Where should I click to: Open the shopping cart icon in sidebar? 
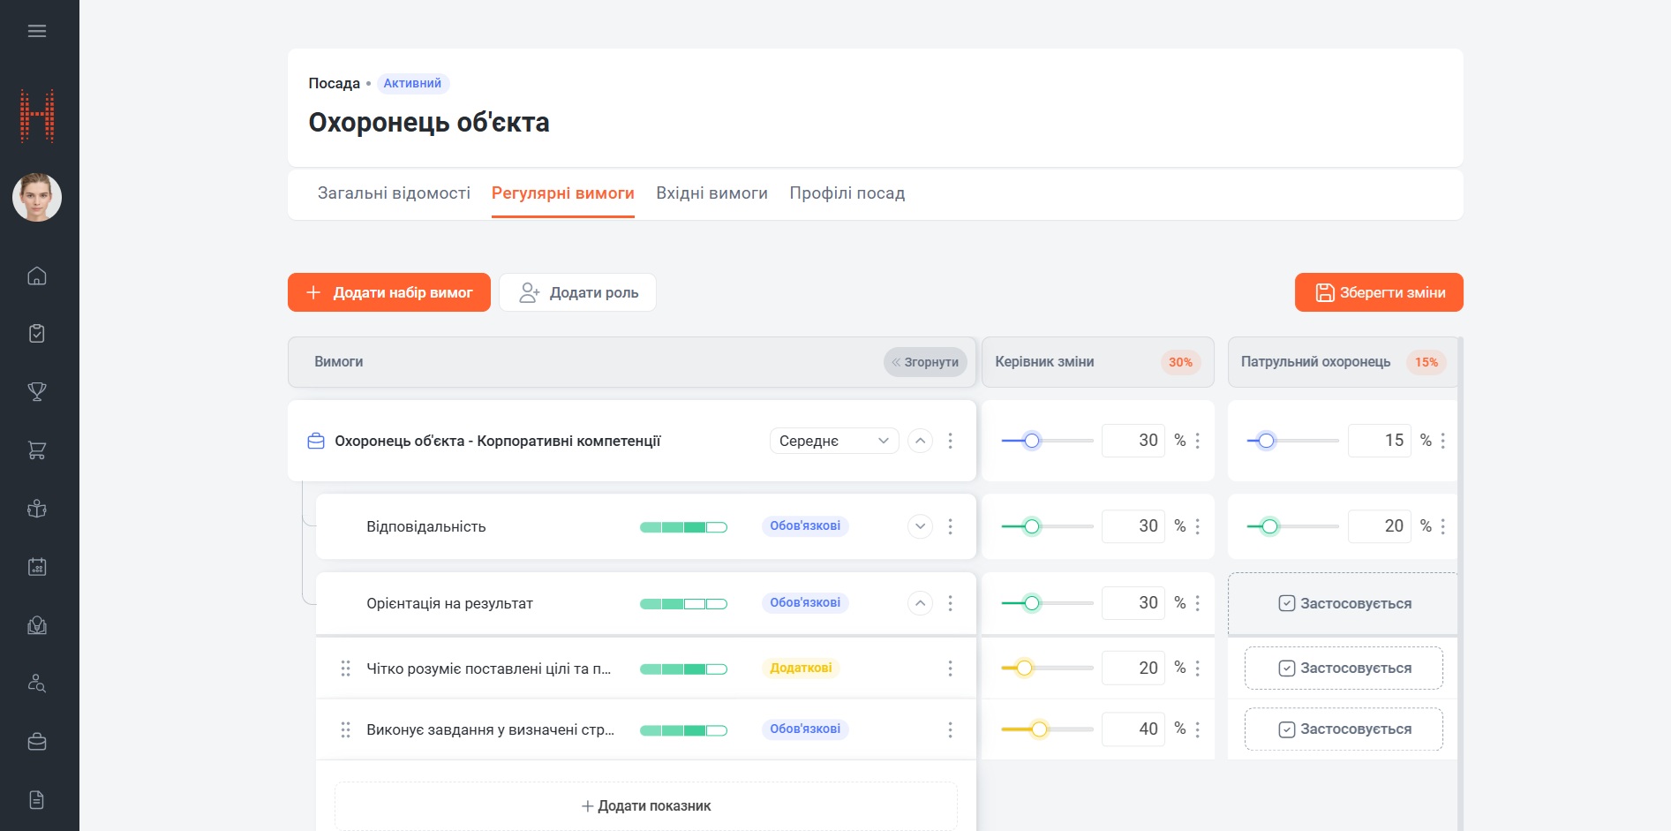tap(37, 450)
